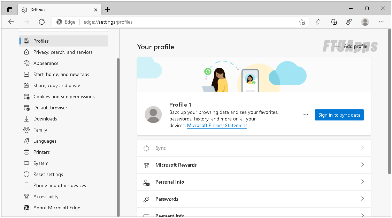
Task: Click the toolbar profile avatar icon
Action: click(365, 22)
